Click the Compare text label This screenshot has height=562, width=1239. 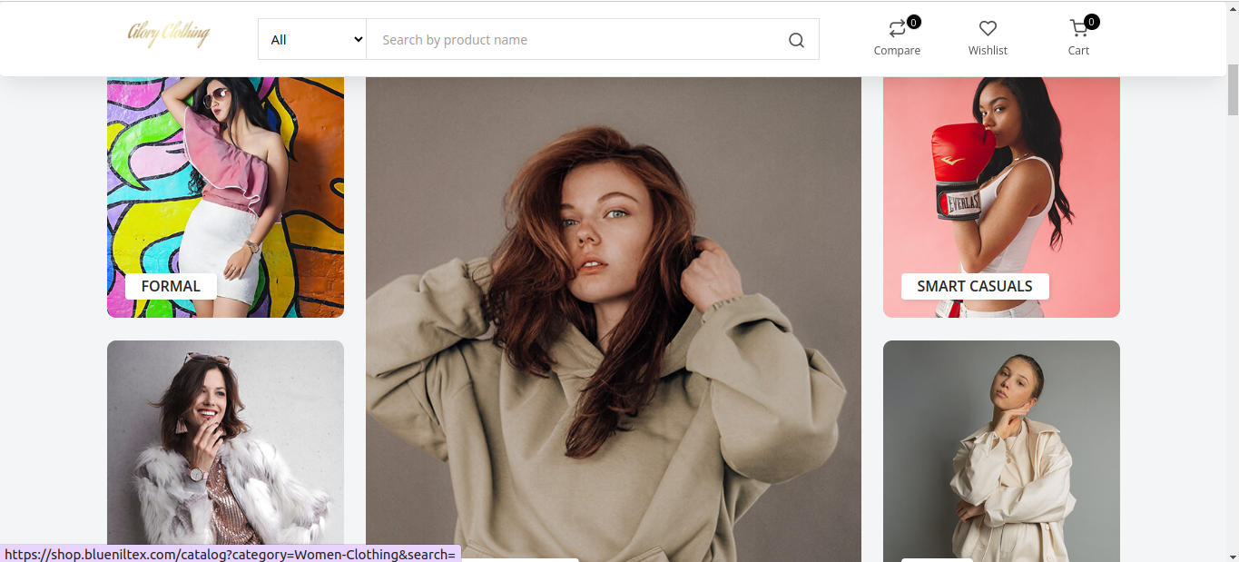[897, 51]
